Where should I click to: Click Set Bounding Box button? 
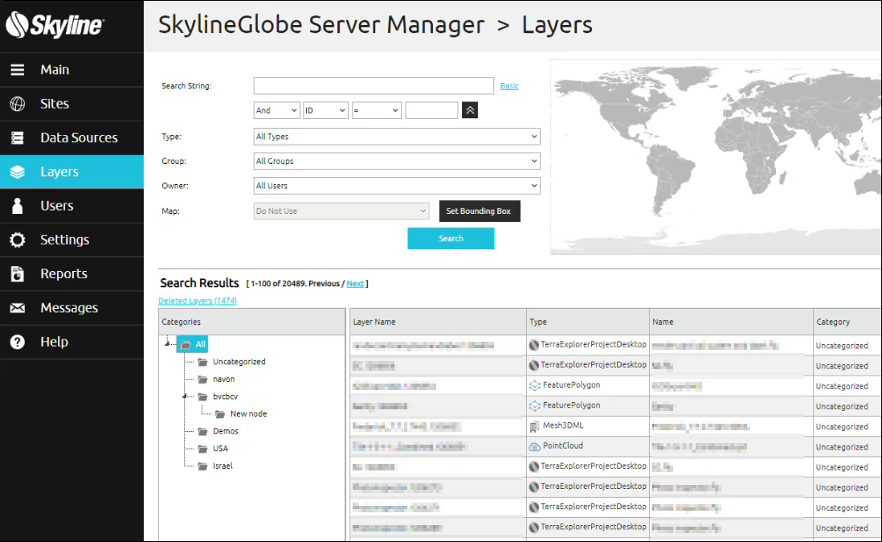click(479, 211)
